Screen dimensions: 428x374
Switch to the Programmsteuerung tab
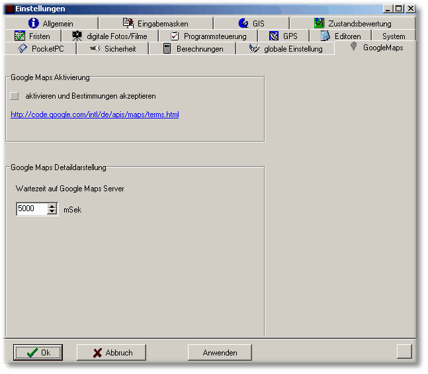[x=214, y=36]
